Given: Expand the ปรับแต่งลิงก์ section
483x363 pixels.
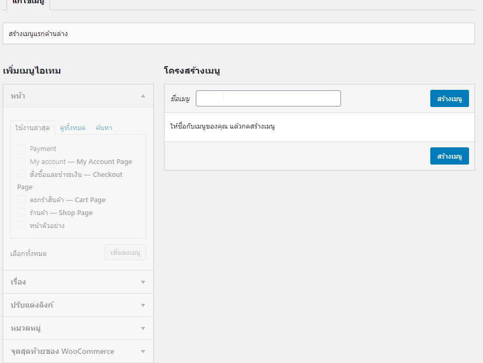Looking at the screenshot, I should point(78,305).
